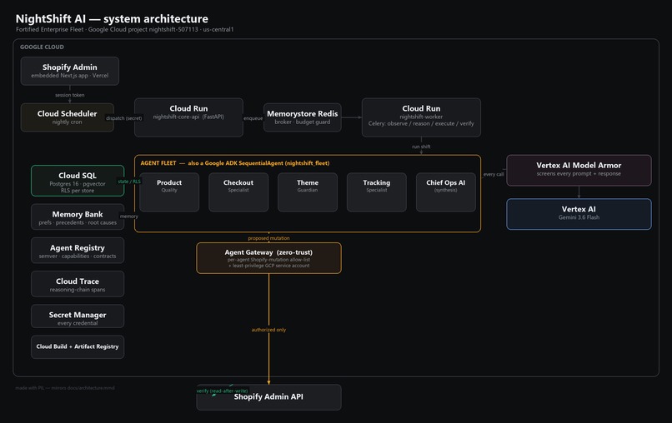
Task: Click the Shopify Admin API node
Action: [x=268, y=397]
